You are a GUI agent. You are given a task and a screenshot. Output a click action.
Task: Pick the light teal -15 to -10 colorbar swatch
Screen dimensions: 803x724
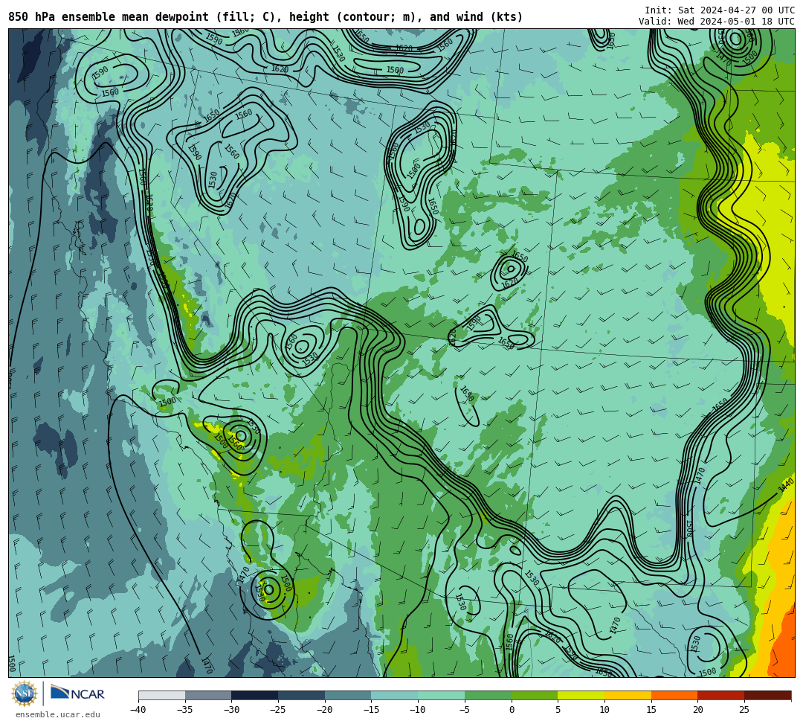(x=395, y=695)
